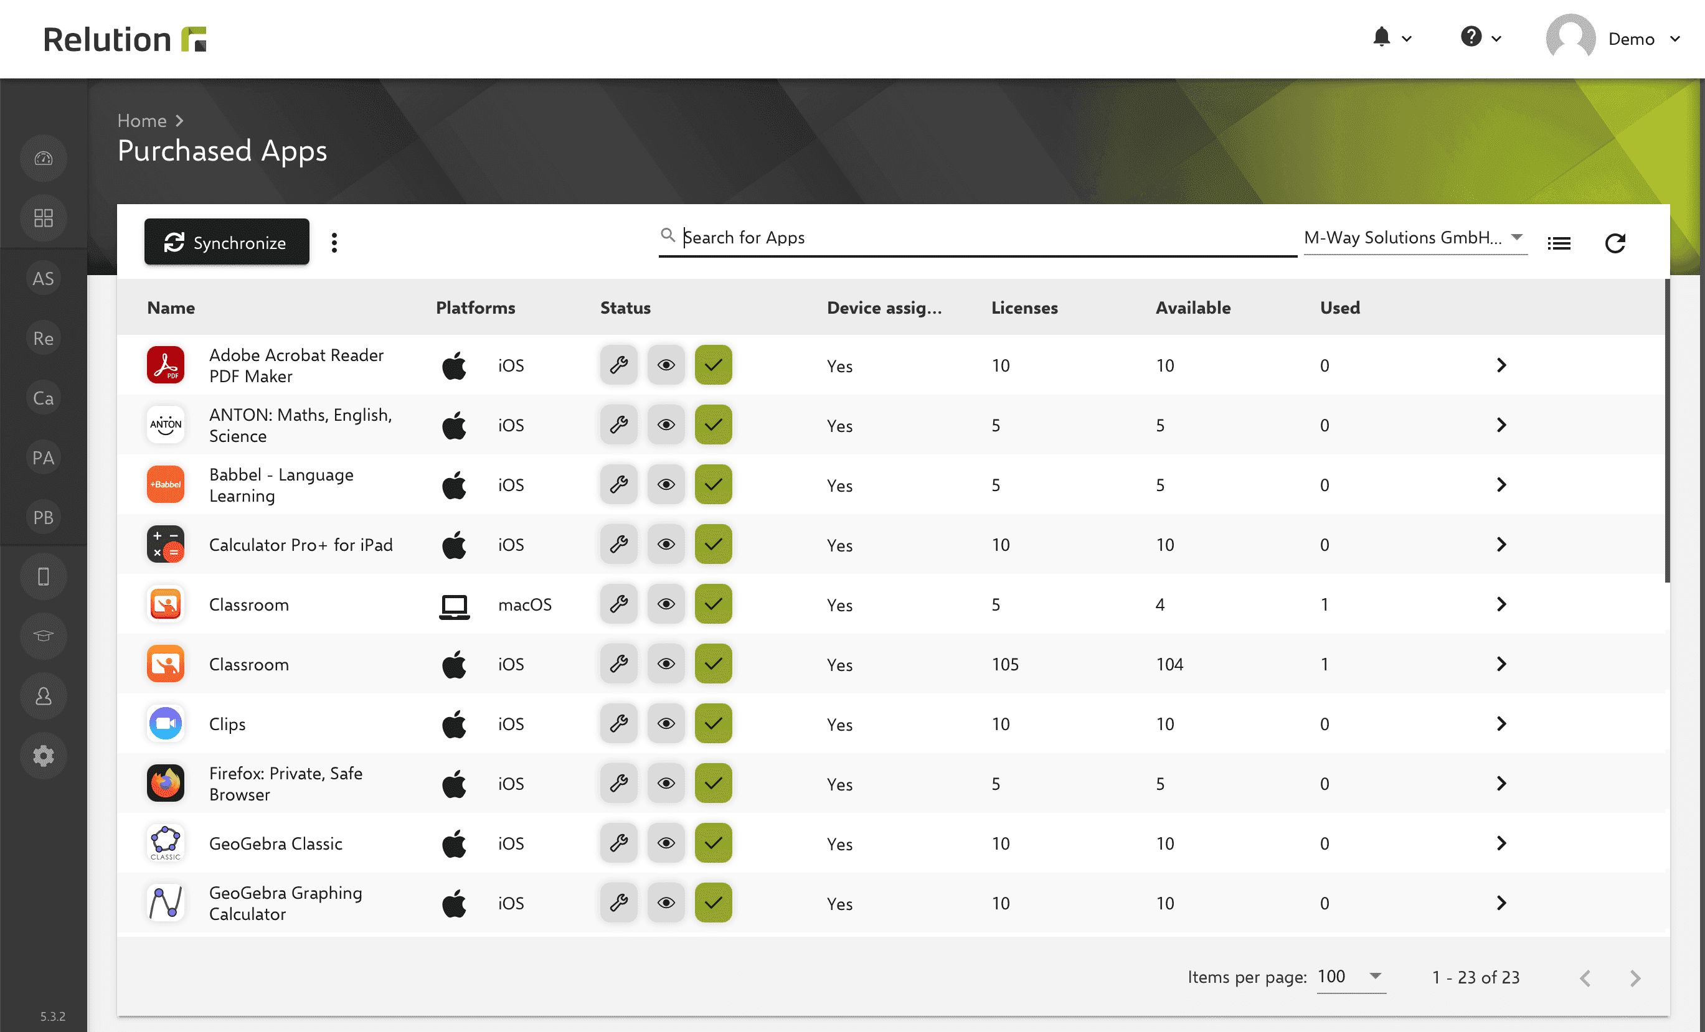Click the green status checkmark for Clips

click(x=712, y=723)
